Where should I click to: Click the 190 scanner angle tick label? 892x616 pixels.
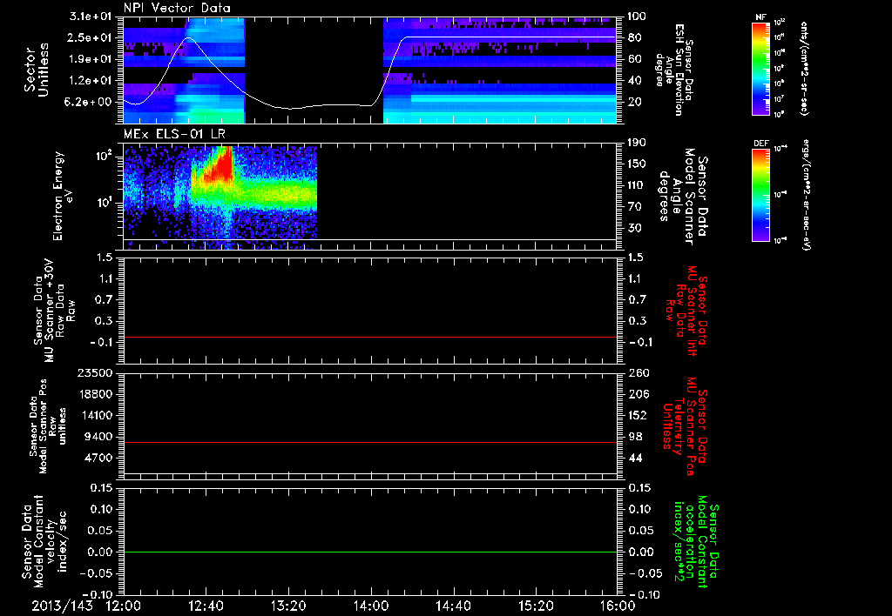639,143
